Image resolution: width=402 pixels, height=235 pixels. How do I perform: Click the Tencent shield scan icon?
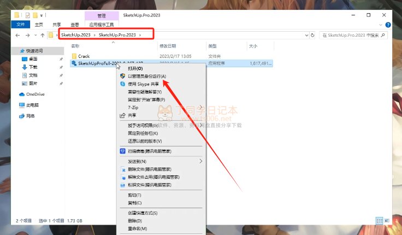click(x=122, y=151)
